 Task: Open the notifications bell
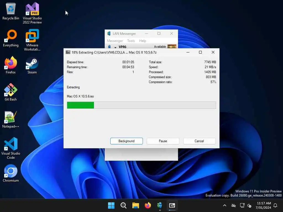276,205
